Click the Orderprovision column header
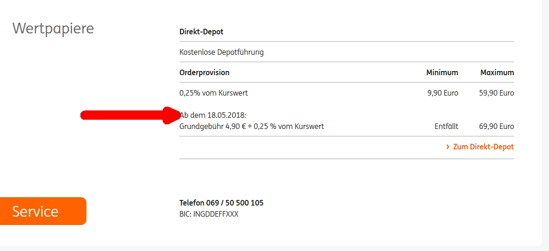This screenshot has width=549, height=251. [204, 72]
